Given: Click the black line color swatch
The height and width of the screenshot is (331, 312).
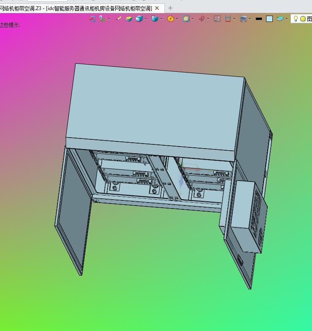Looking at the screenshot, I should 259,19.
